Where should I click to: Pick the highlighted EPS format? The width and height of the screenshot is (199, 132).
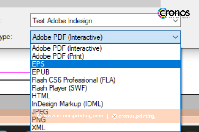(x=105, y=64)
